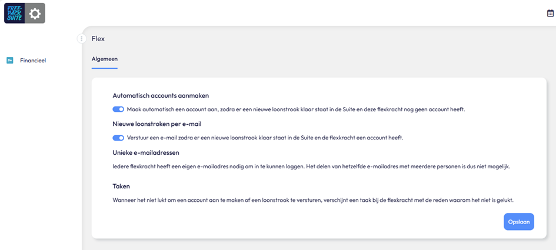Viewport: 556px width, 250px height.
Task: Disable the automatic account creation toggle
Action: [118, 109]
